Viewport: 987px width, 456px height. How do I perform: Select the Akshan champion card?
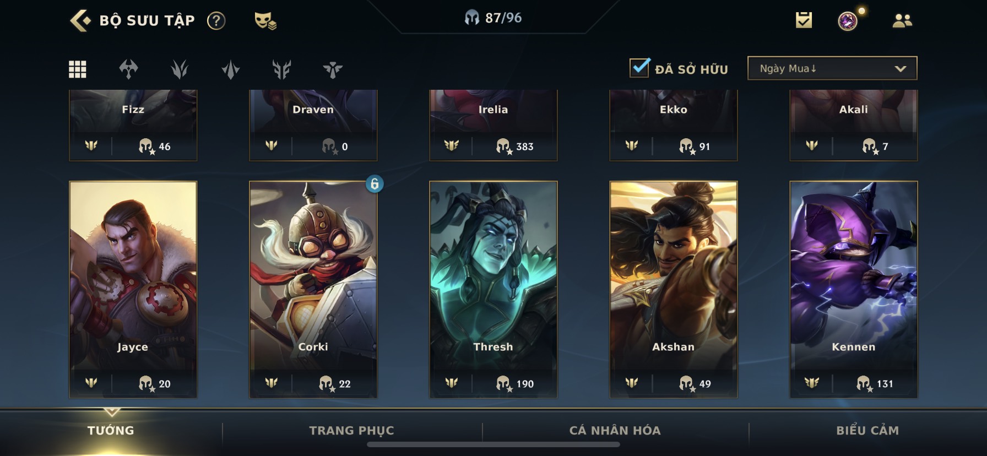coord(674,289)
